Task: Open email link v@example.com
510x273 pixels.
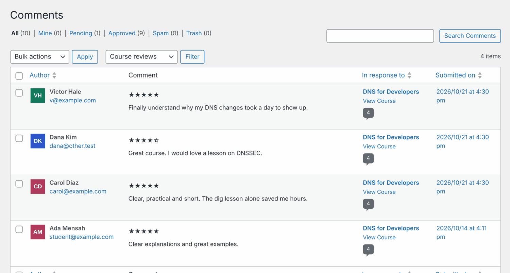Action: (73, 100)
